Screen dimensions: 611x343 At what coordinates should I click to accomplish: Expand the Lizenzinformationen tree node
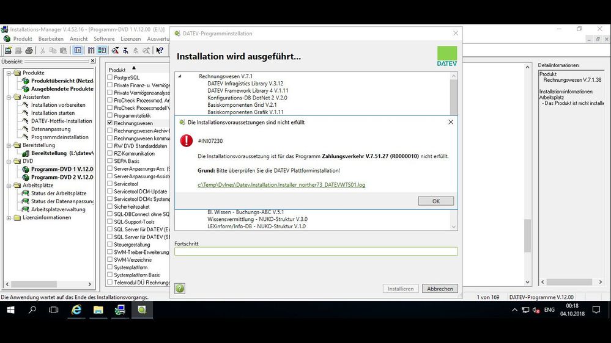coord(9,218)
